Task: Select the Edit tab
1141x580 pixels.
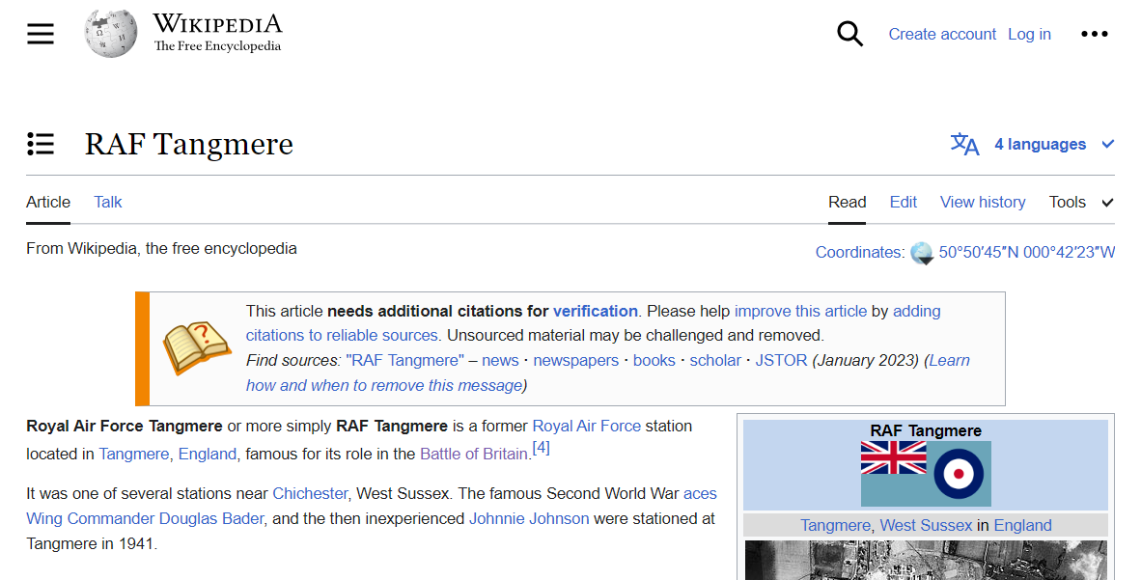Action: coord(904,202)
